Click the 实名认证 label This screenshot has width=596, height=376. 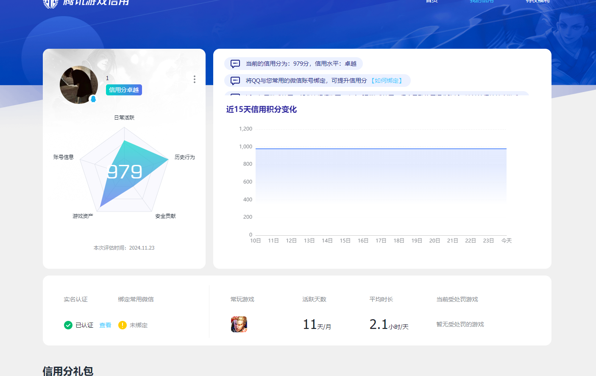pyautogui.click(x=75, y=299)
